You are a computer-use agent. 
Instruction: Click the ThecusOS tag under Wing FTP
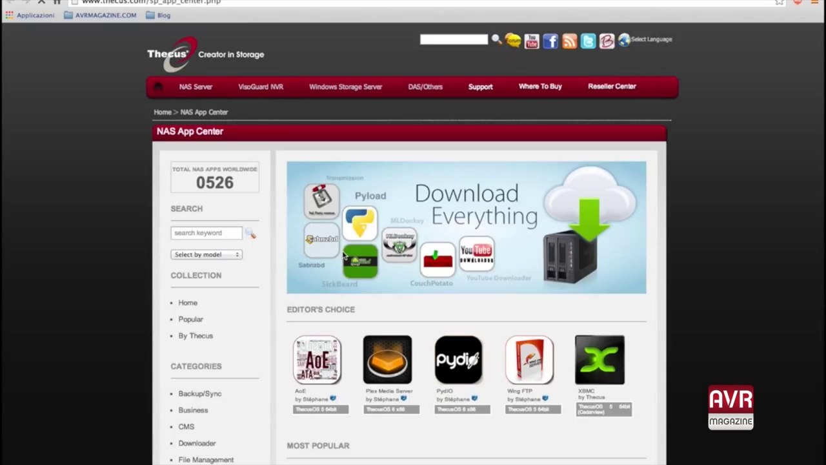(534, 409)
